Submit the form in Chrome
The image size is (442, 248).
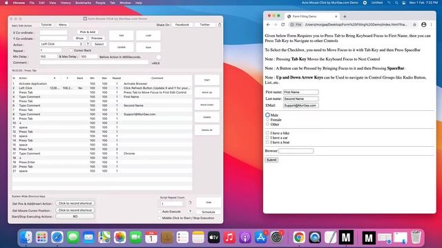pos(271,160)
